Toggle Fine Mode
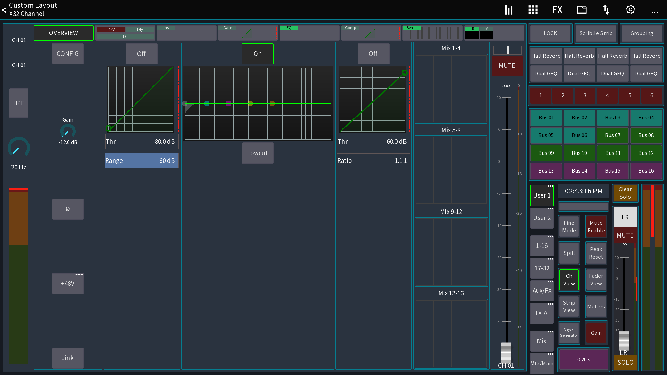Viewport: 667px width, 375px height. tap(569, 227)
